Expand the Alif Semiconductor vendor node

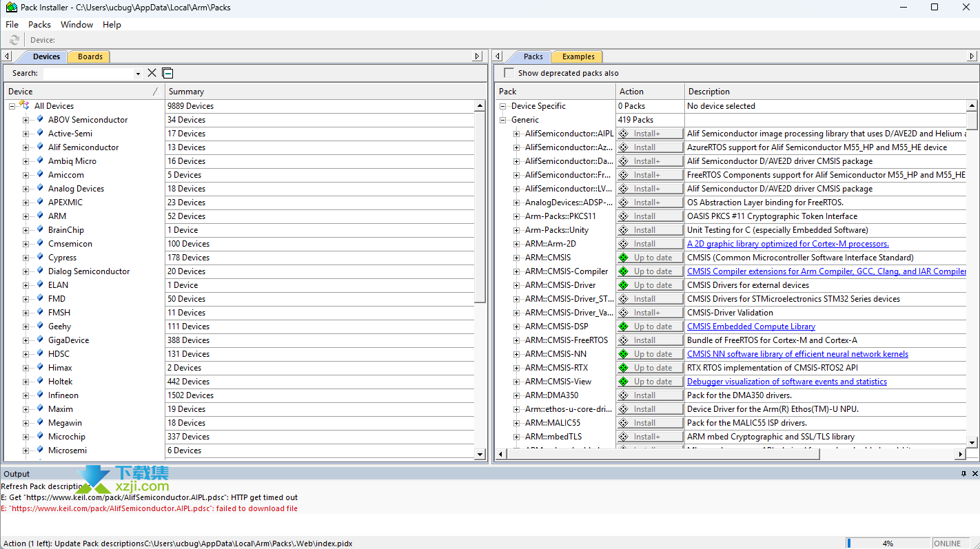click(25, 147)
